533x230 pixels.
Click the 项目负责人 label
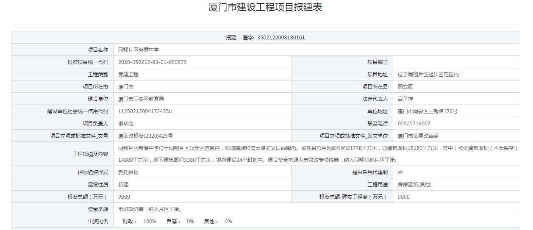pos(95,124)
